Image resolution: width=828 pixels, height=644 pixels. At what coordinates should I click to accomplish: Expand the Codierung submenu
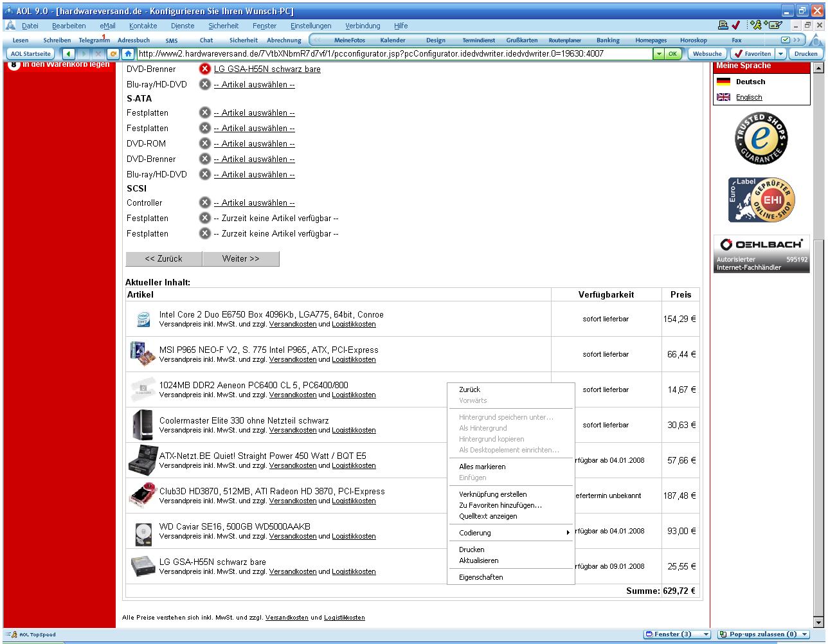click(x=511, y=533)
